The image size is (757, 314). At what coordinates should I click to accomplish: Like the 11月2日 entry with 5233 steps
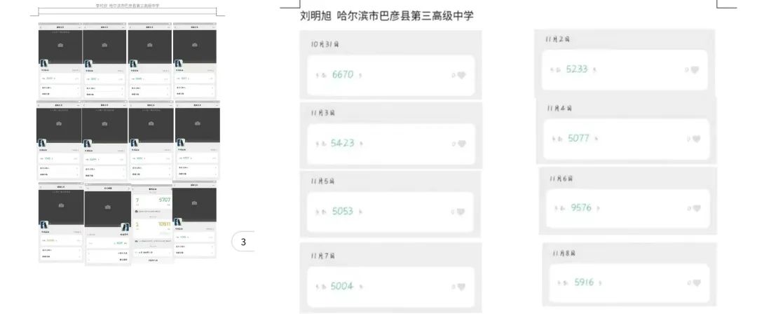(695, 69)
